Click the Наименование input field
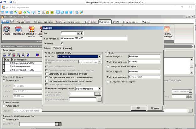Screen dimensions: 196x129 pos(94,38)
